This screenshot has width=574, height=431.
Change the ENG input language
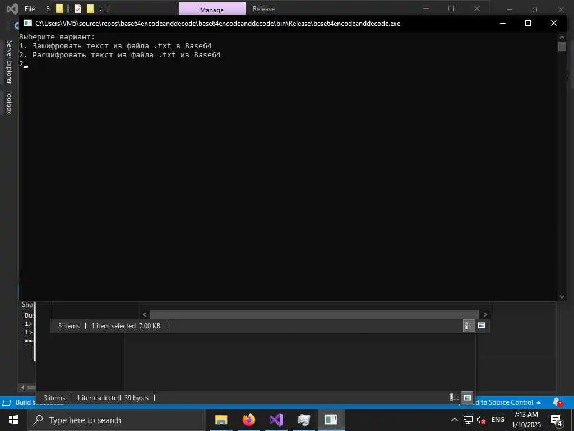click(498, 420)
